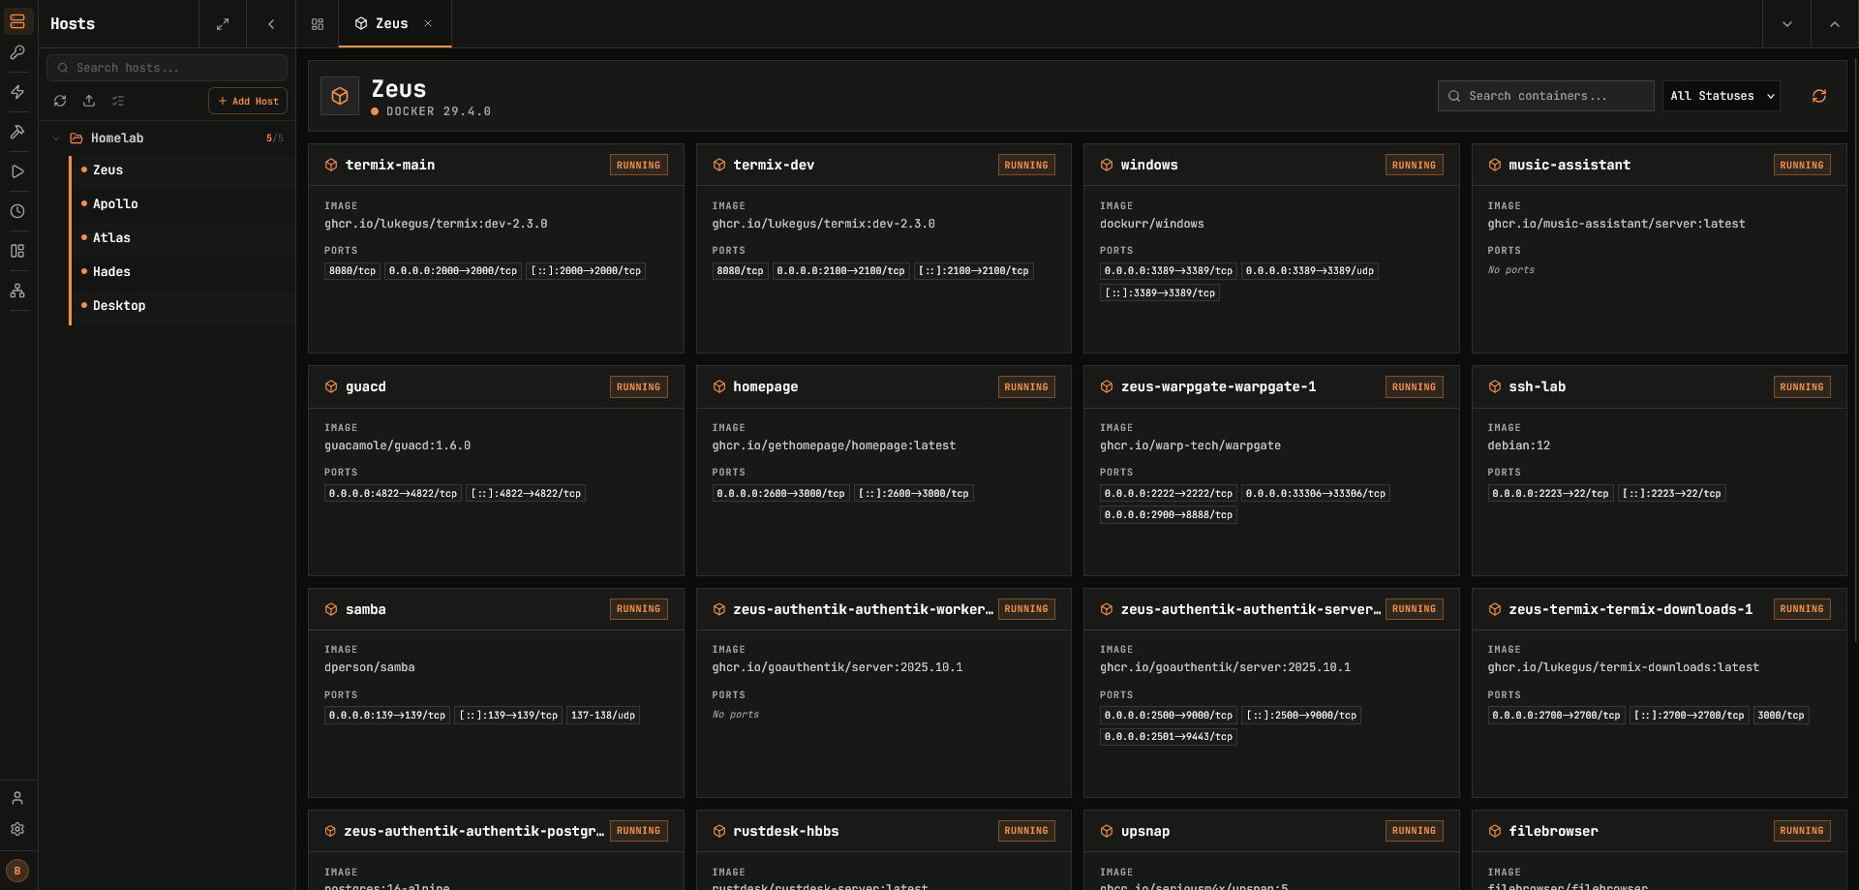Click the DOCKER 29.4.0 version label
1859x890 pixels.
(x=439, y=111)
